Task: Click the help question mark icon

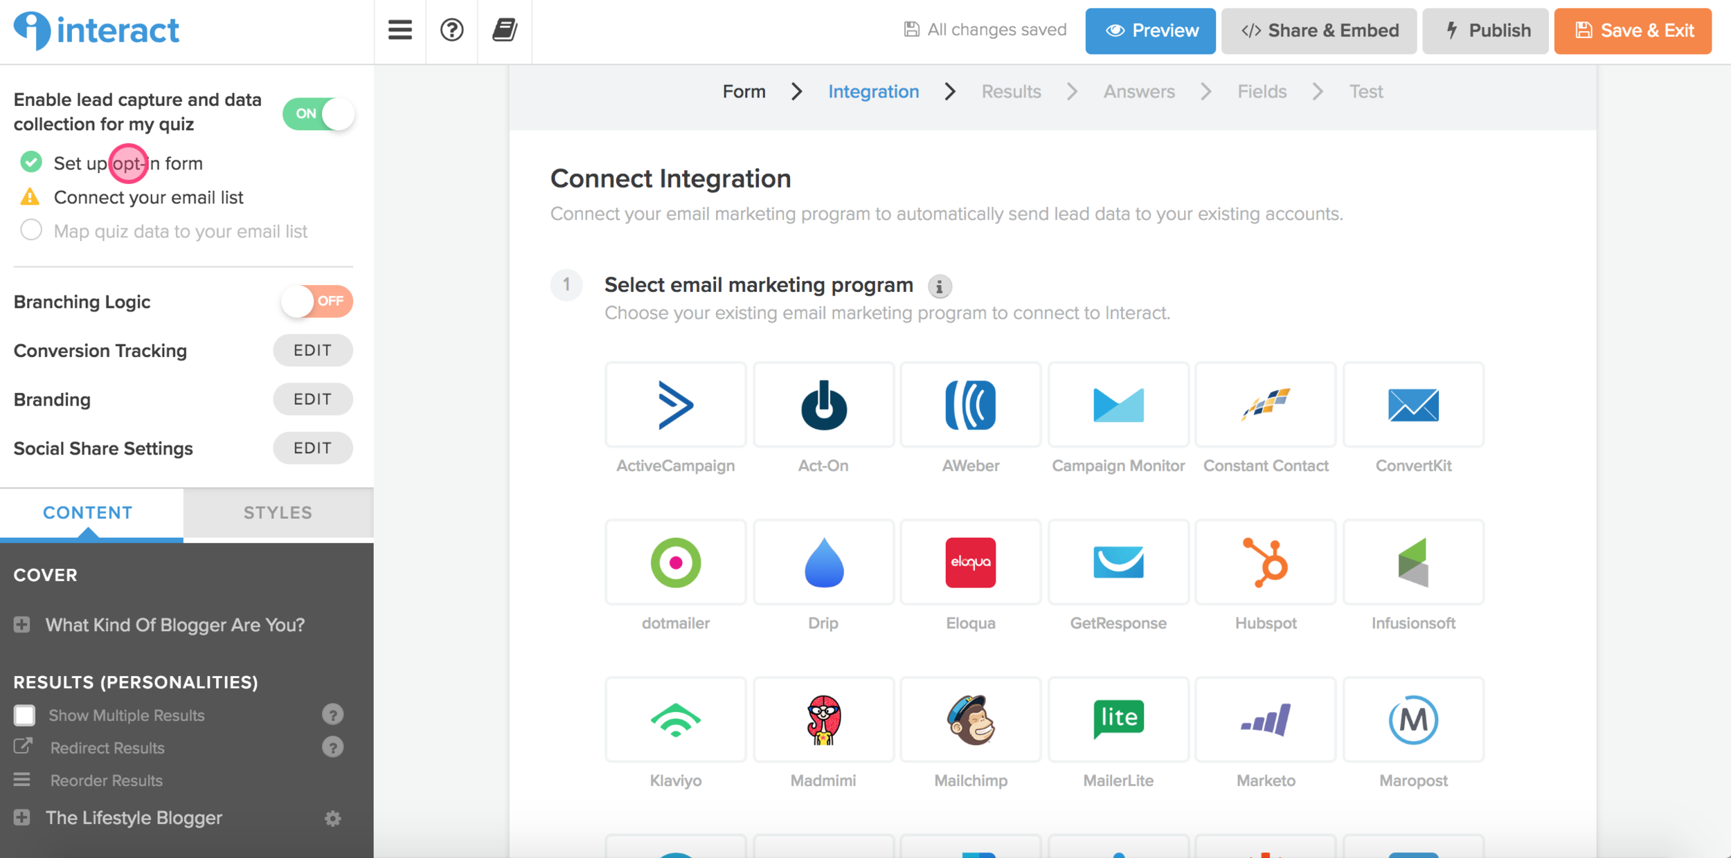Action: coord(451,30)
